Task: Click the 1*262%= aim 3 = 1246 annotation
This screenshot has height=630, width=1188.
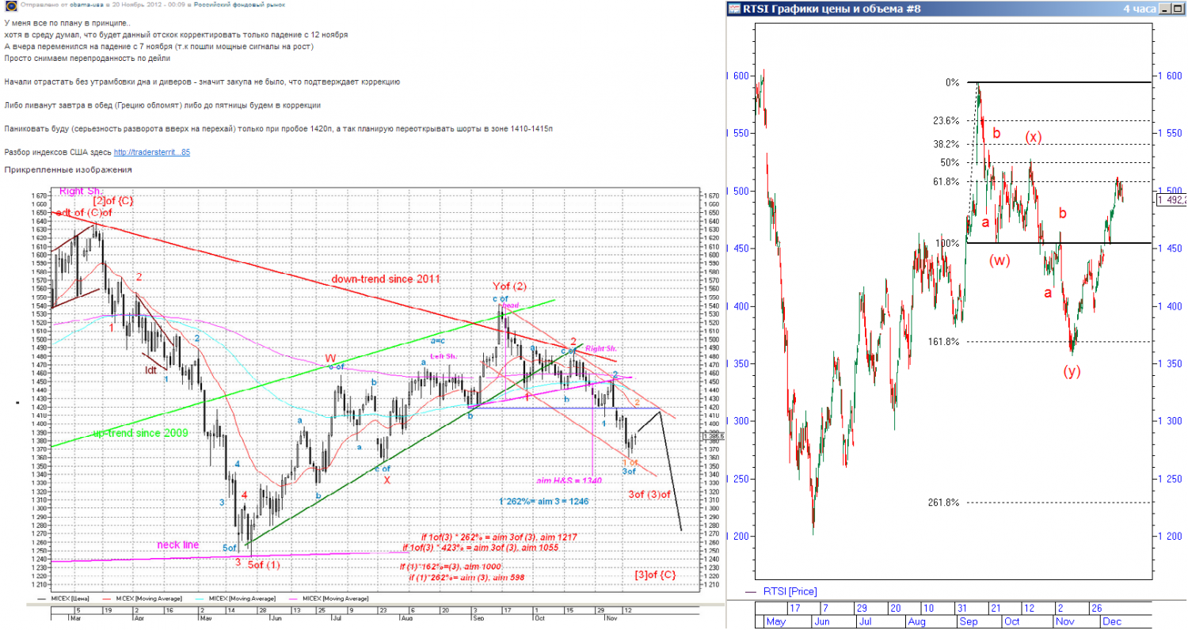Action: point(543,501)
